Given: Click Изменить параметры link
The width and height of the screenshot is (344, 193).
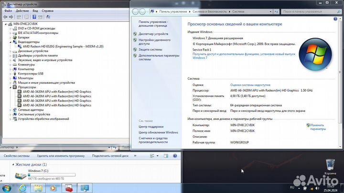Looking at the screenshot, I should [x=318, y=127].
